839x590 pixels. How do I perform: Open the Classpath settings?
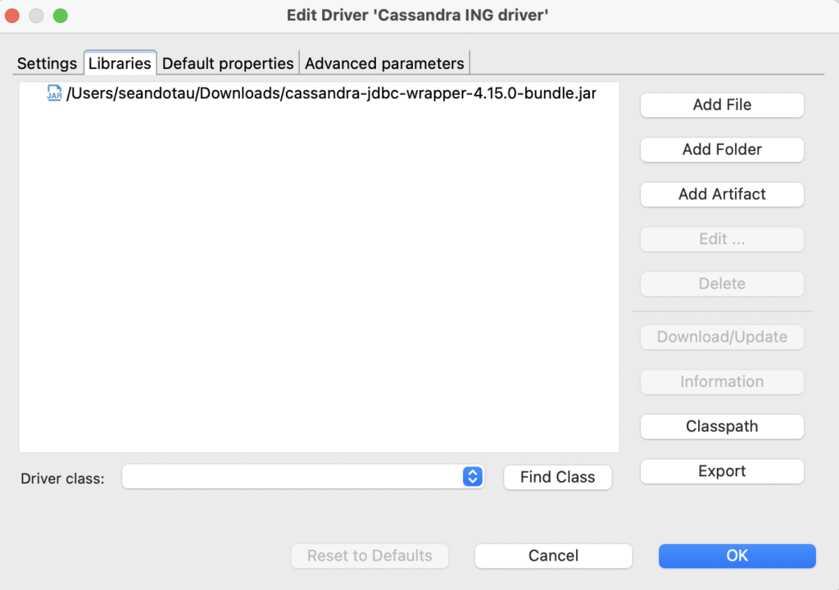[x=722, y=426]
